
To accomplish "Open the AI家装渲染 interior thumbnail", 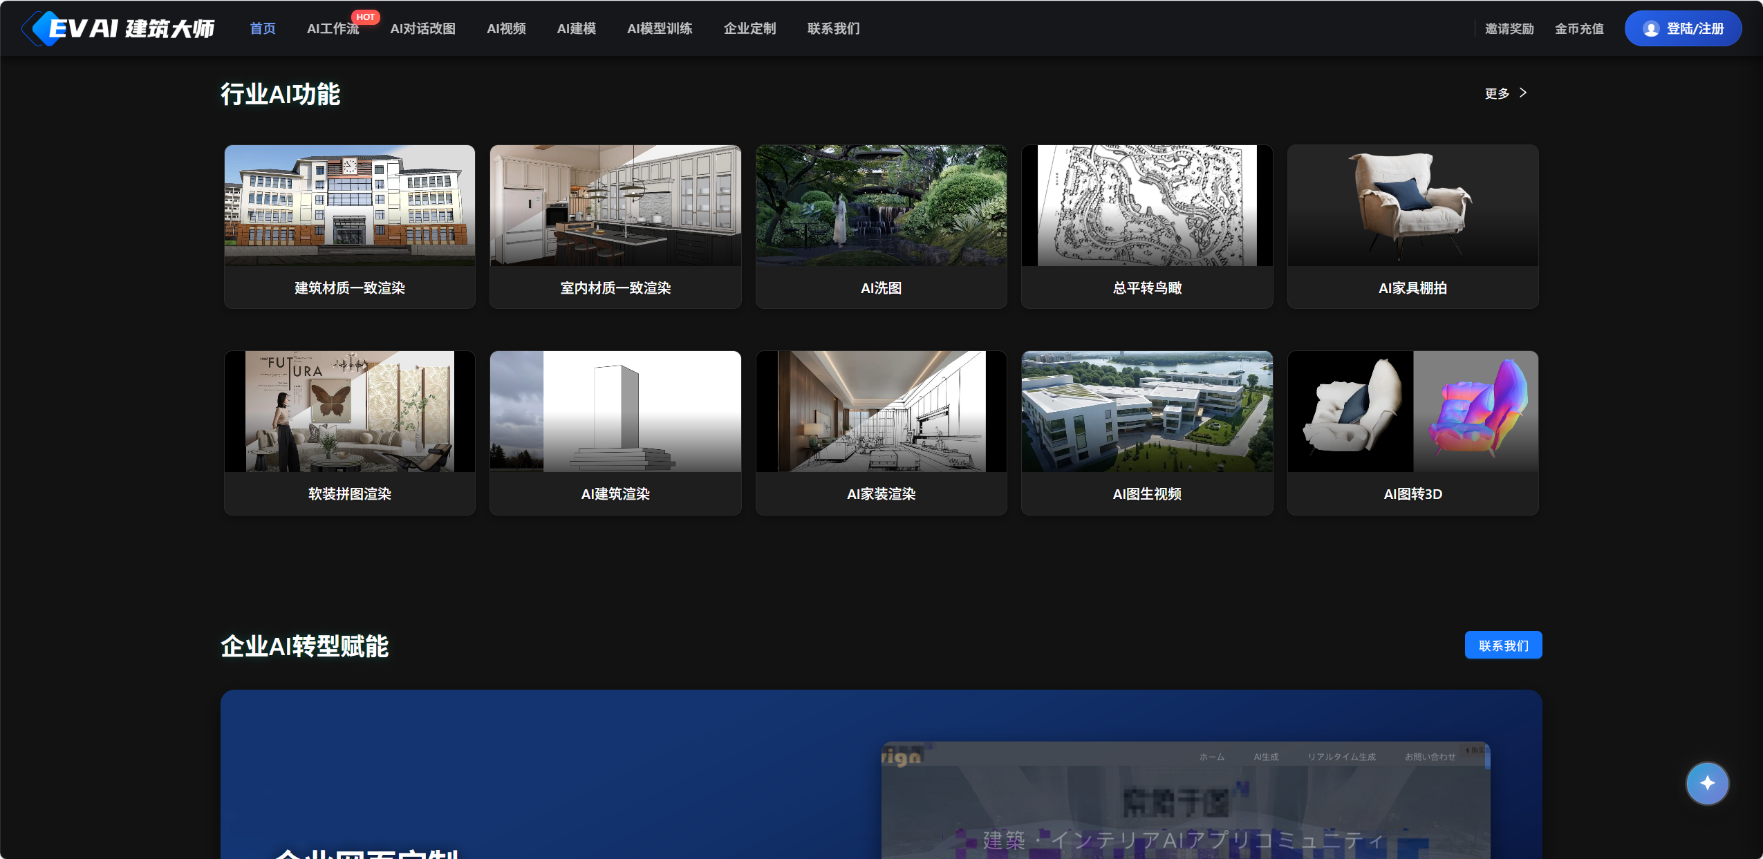I will 881,411.
